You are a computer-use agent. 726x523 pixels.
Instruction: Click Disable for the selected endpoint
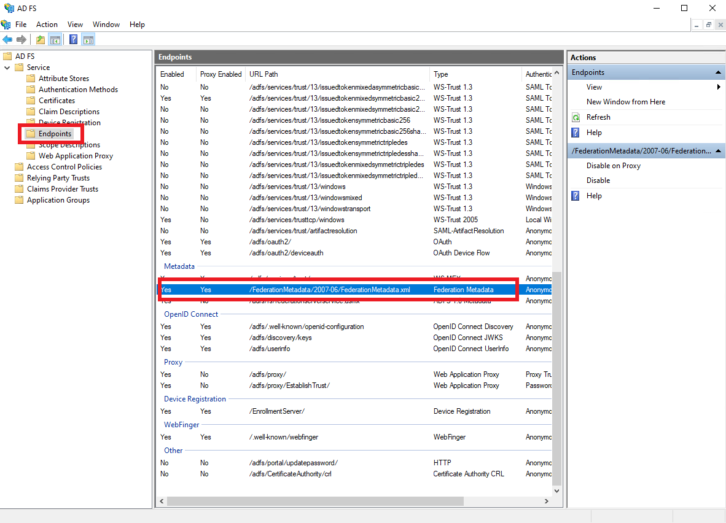[597, 180]
